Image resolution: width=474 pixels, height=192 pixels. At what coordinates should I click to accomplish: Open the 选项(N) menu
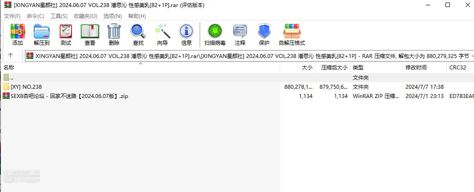[112, 16]
